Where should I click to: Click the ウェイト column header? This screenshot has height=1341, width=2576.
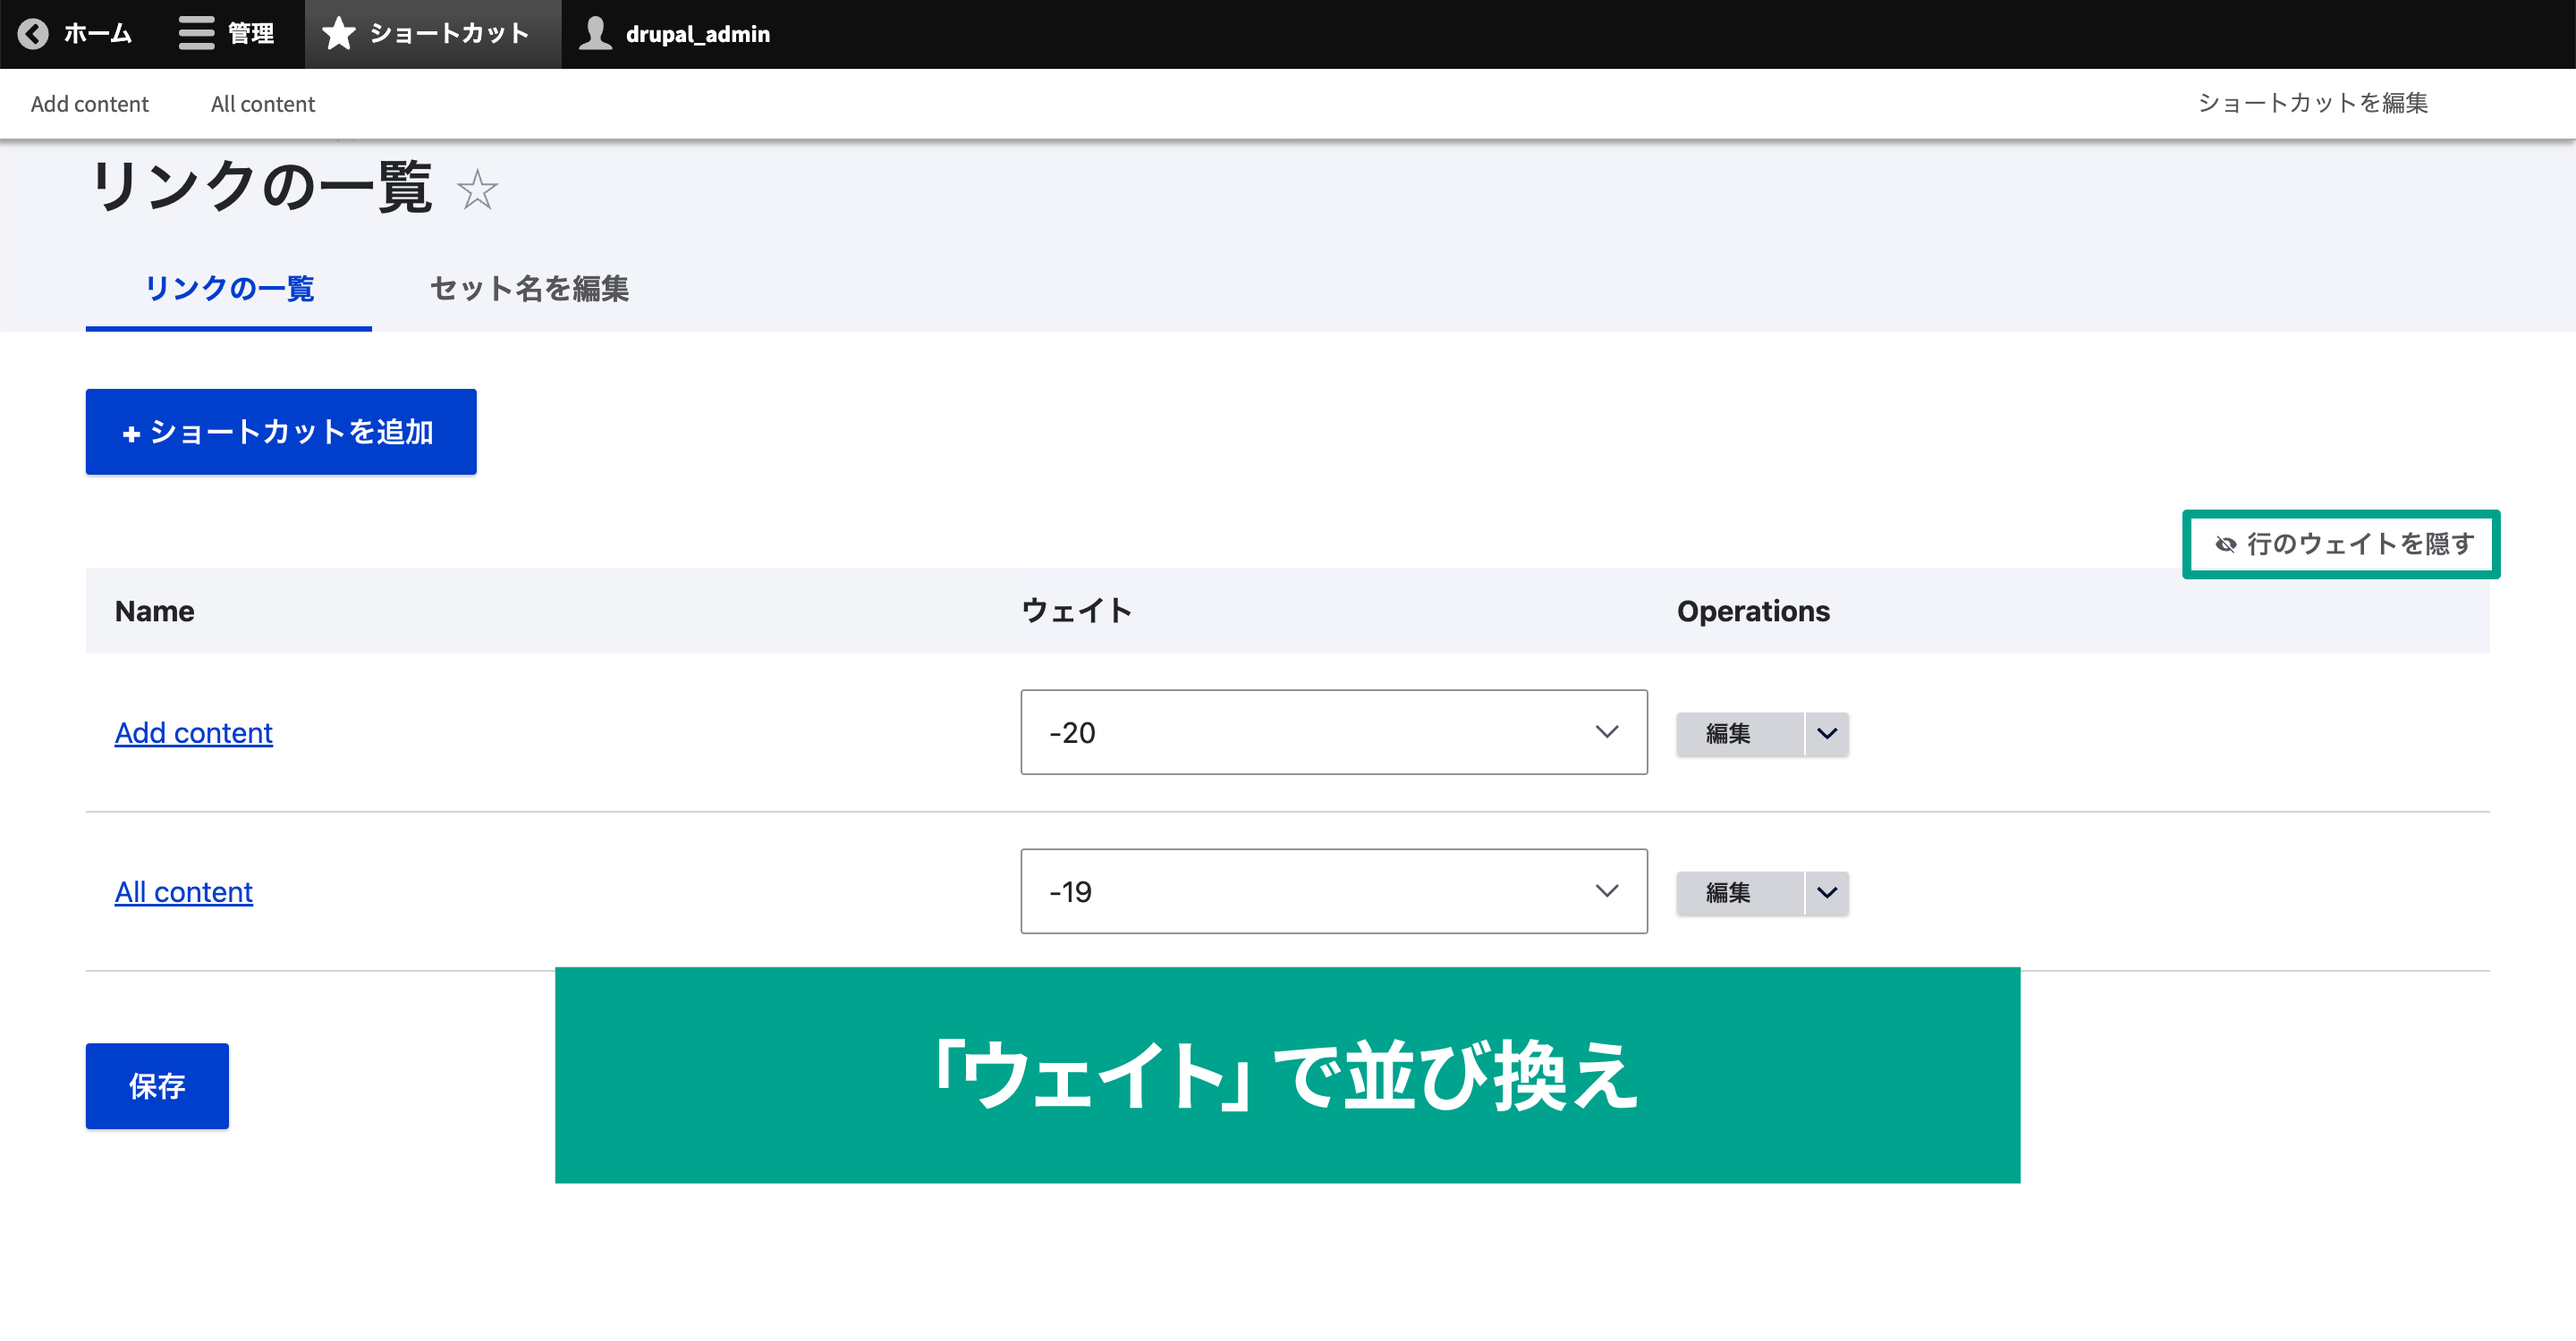coord(1076,611)
